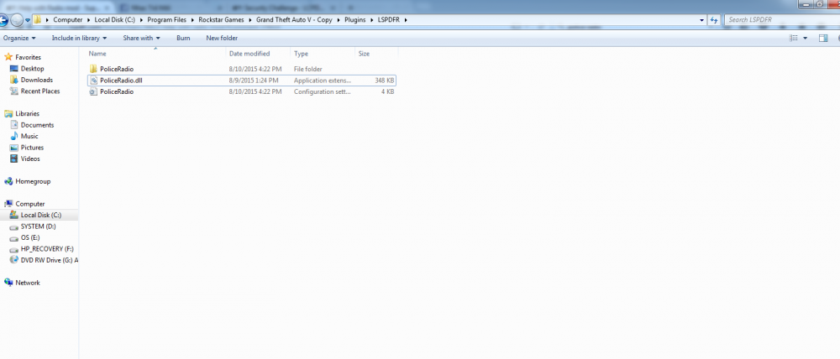Screen dimensions: 840x359
Task: Refresh the LSPDFR folder view
Action: (x=713, y=20)
